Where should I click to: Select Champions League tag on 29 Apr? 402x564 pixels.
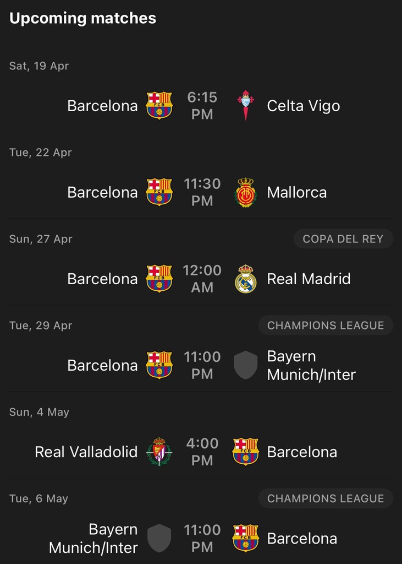326,326
